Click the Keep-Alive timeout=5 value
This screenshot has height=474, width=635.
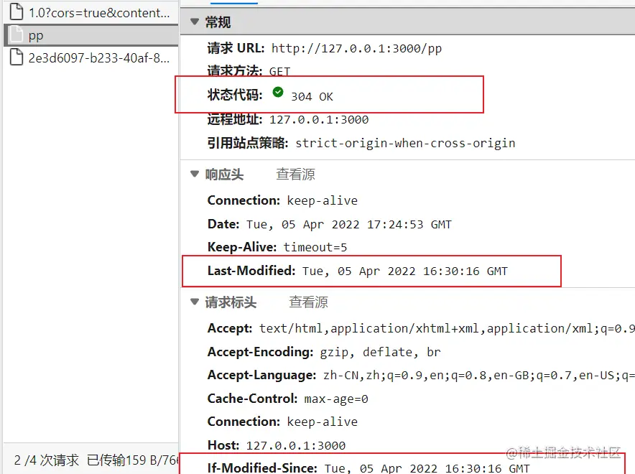(315, 247)
